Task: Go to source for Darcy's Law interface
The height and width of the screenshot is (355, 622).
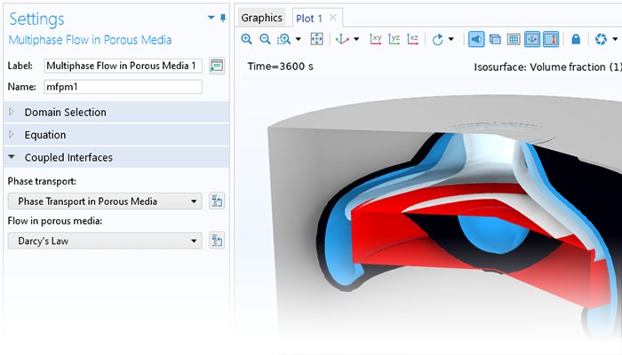Action: click(x=217, y=241)
